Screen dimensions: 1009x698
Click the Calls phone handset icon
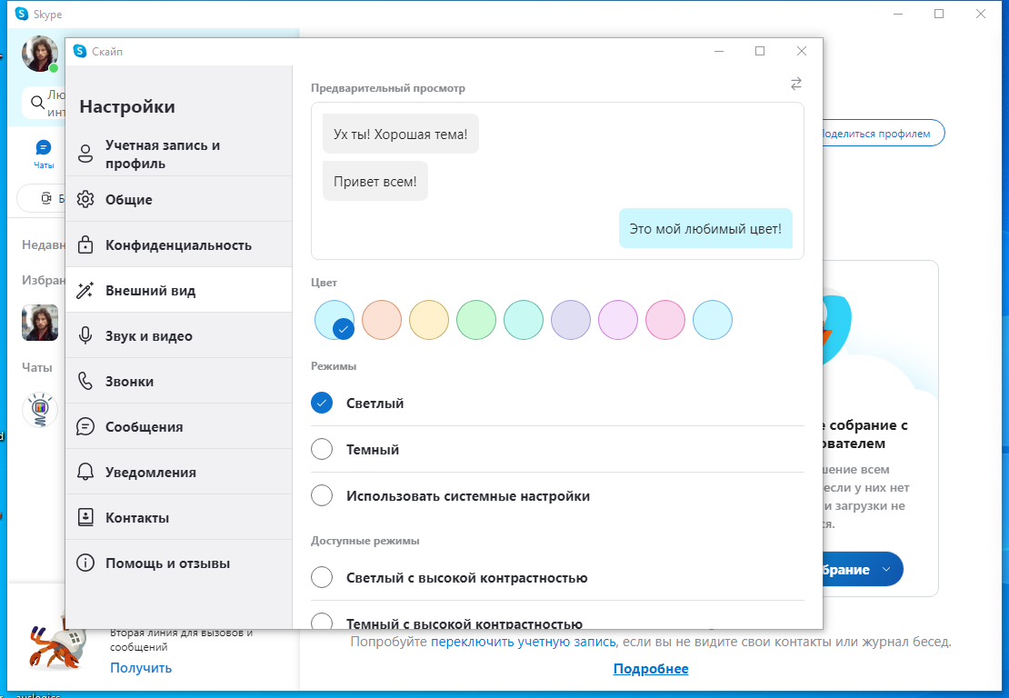[85, 381]
